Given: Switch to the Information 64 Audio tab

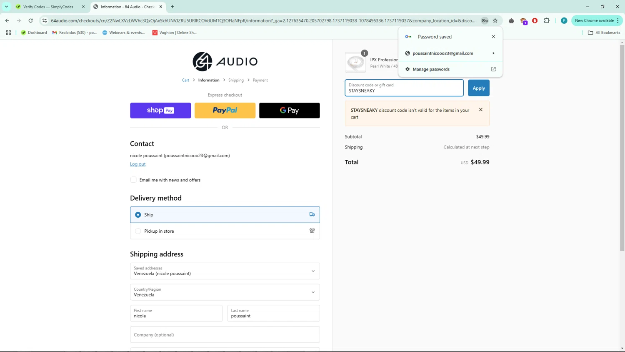Looking at the screenshot, I should pos(128,7).
